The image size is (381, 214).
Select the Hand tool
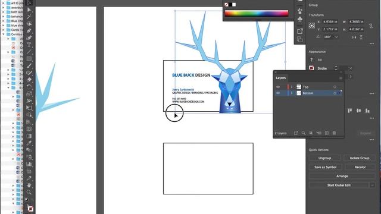tap(29, 185)
